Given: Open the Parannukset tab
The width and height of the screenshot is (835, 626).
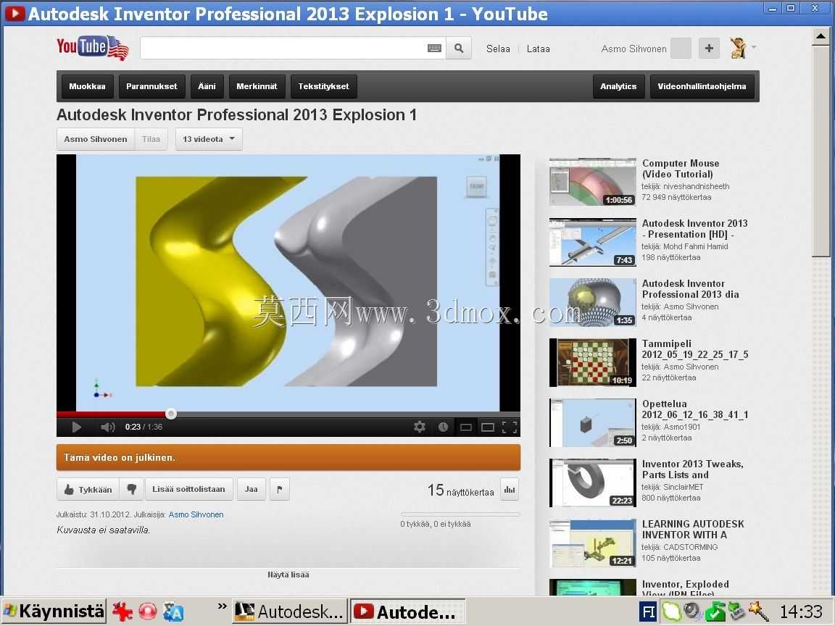Looking at the screenshot, I should [x=151, y=86].
